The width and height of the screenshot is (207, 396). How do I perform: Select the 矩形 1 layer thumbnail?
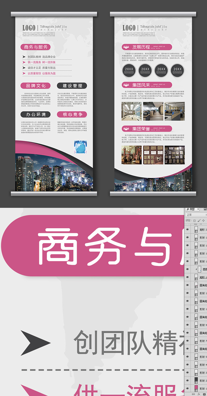click(196, 277)
